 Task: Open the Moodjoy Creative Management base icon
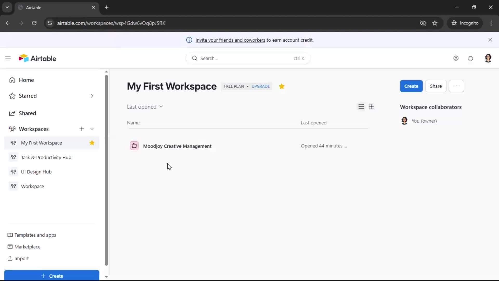click(x=134, y=146)
